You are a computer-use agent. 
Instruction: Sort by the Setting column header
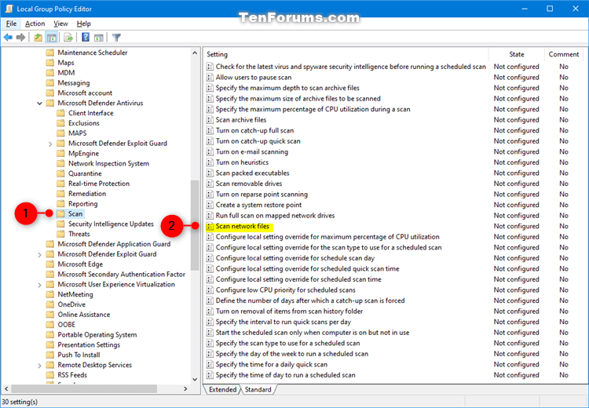pyautogui.click(x=346, y=54)
